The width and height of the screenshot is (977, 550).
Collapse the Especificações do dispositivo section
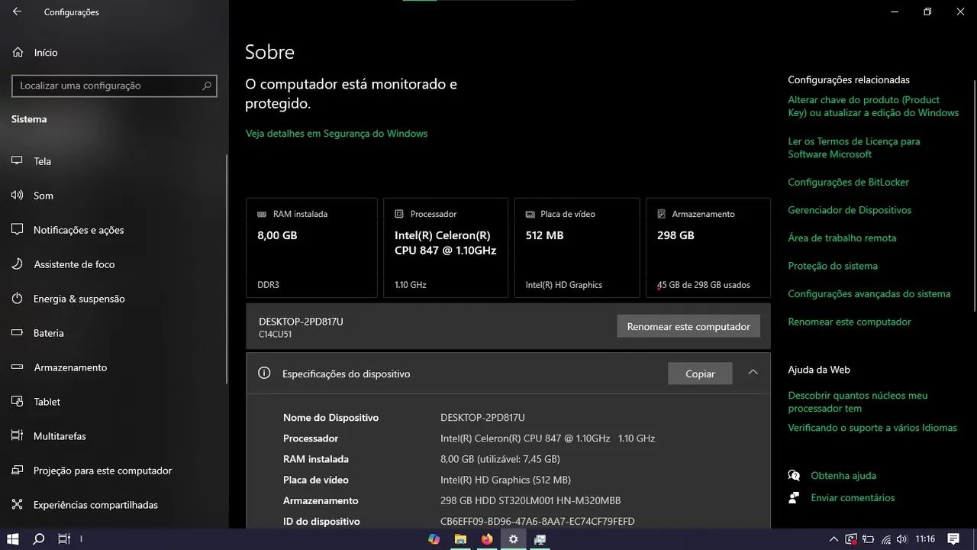click(x=753, y=373)
